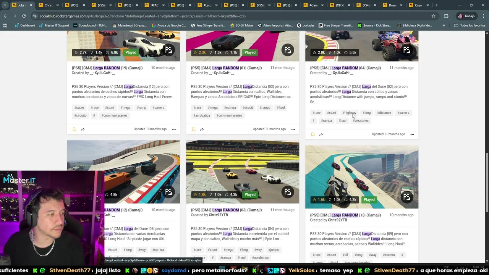Switch to the (XB X) browser tab
This screenshot has width=489, height=275.
tap(339, 5)
